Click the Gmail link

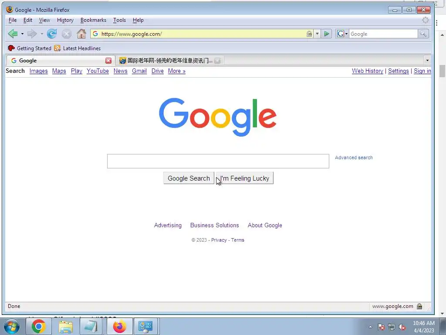pos(139,71)
